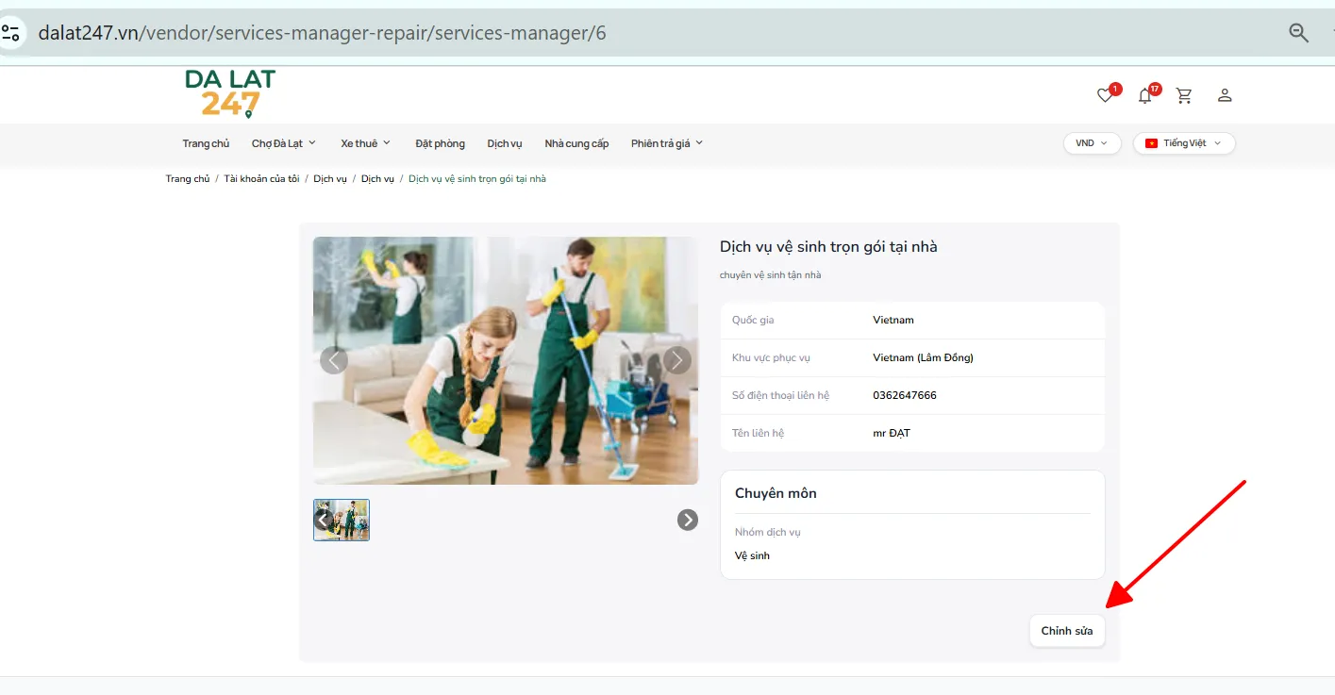Expand the Xe thuê dropdown menu
Image resolution: width=1335 pixels, height=695 pixels.
point(366,143)
